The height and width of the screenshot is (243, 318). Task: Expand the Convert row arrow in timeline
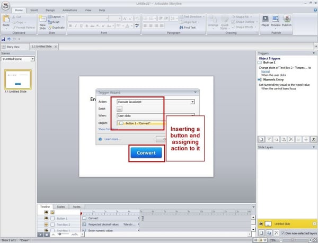138,218
